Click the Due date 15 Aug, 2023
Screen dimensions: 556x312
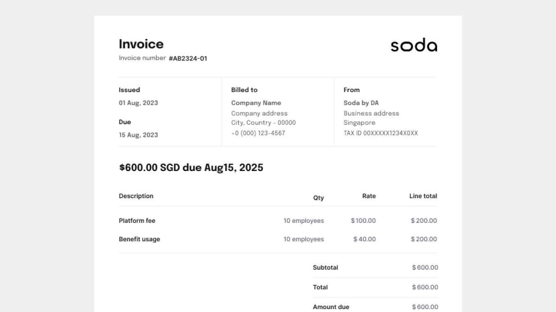tap(138, 135)
